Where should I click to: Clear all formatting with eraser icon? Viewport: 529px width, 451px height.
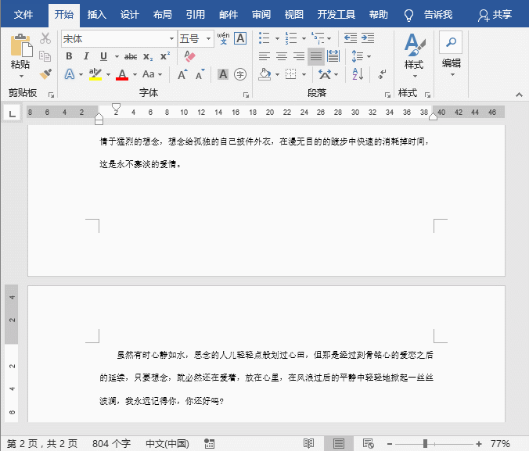click(190, 56)
